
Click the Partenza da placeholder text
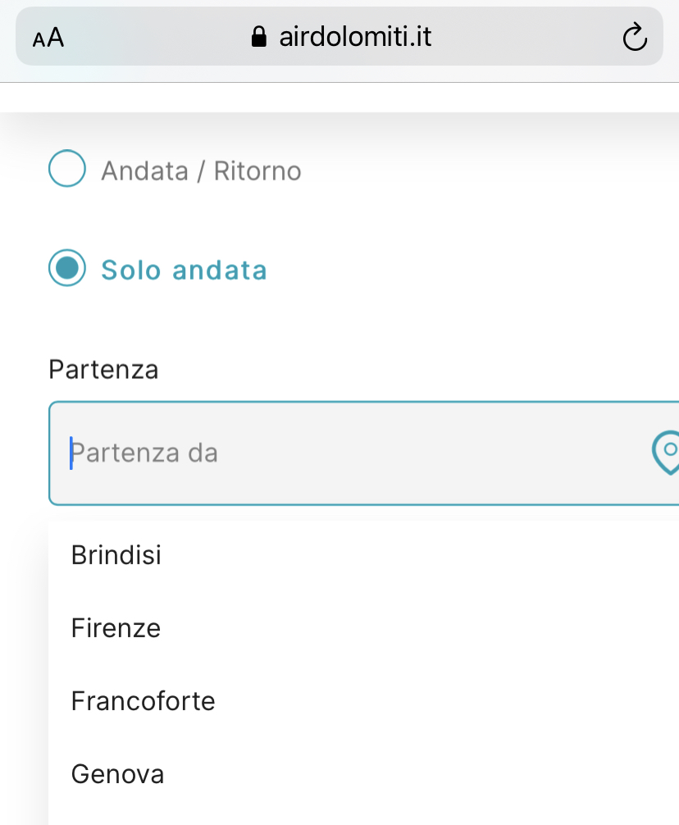click(x=145, y=453)
